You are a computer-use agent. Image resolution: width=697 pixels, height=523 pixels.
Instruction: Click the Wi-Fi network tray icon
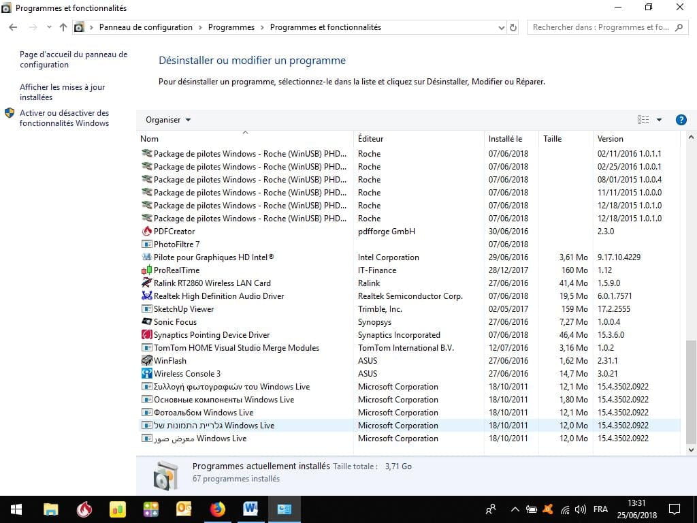click(564, 509)
